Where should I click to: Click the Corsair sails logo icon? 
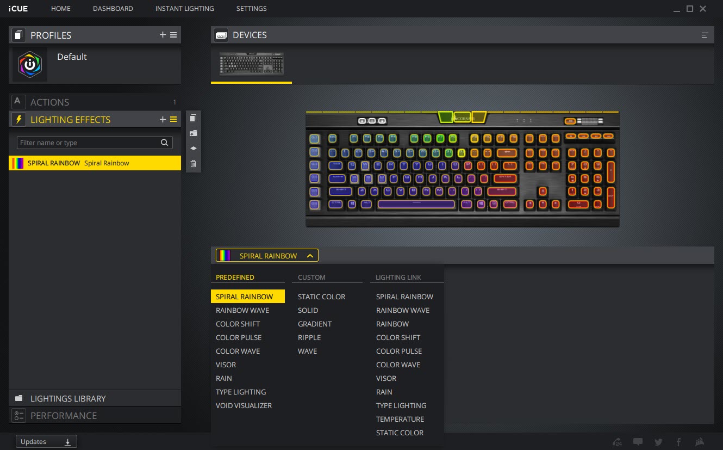click(701, 442)
